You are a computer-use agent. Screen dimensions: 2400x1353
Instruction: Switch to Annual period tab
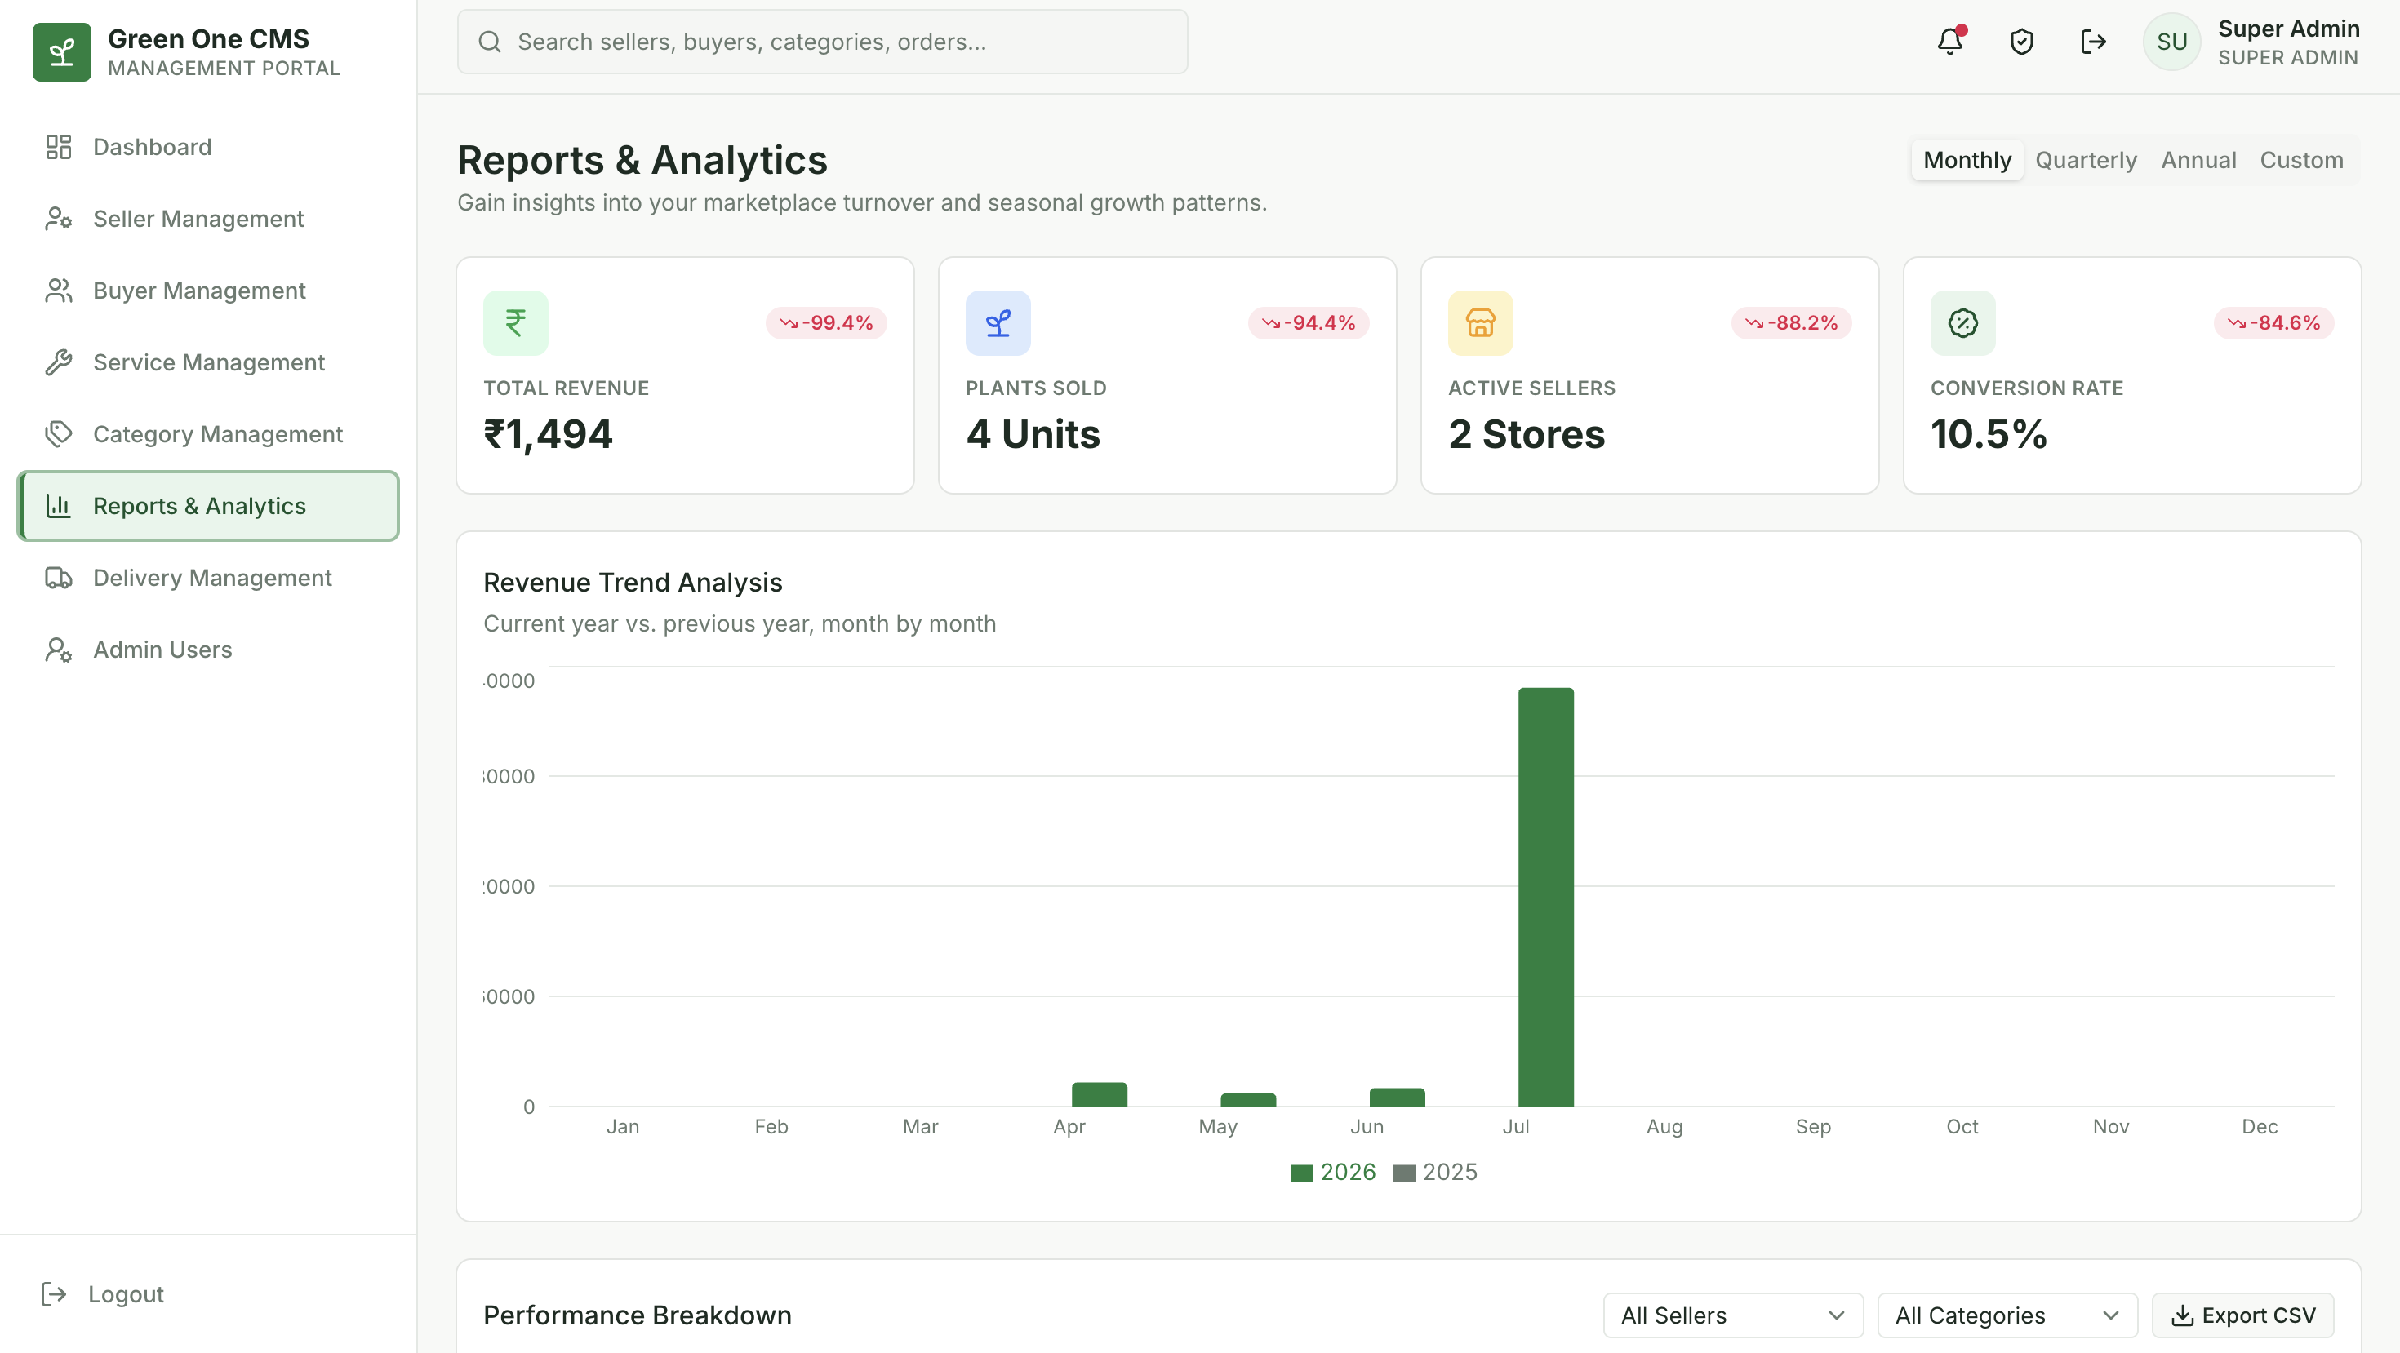[x=2198, y=160]
